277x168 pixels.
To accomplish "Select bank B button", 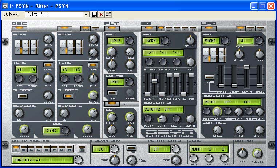I will coord(24,149).
